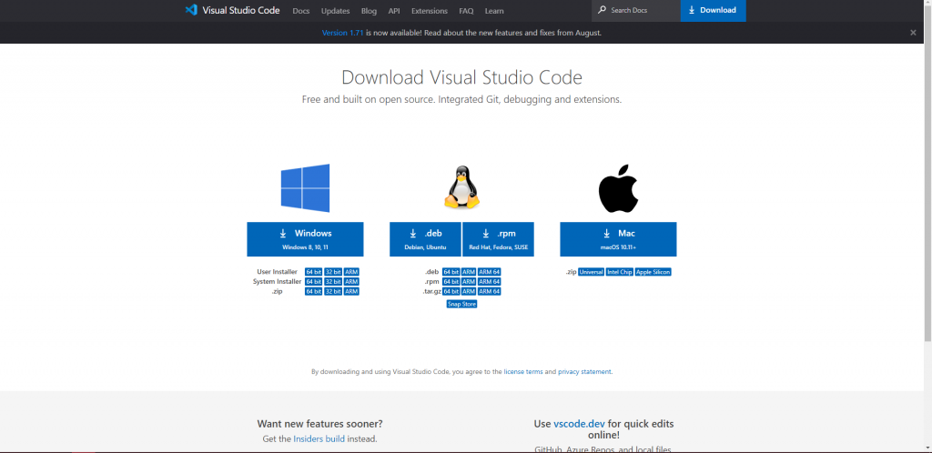Click the 'System Installer' label

277,281
